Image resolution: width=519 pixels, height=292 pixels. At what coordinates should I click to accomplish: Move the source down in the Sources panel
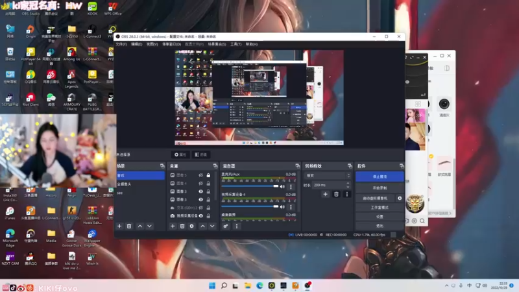click(212, 226)
